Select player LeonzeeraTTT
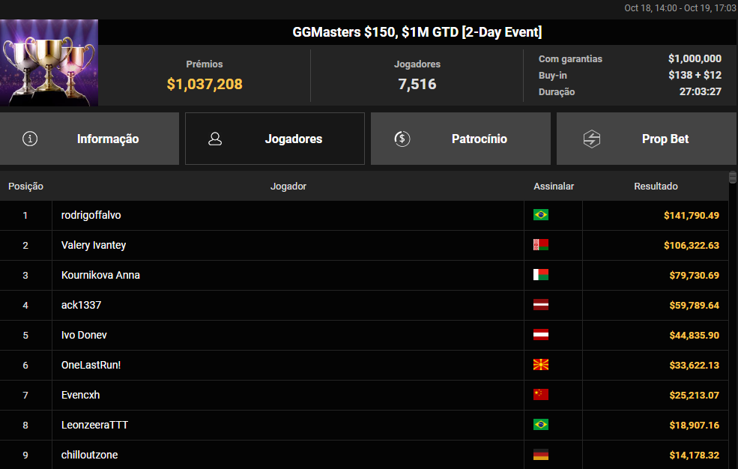This screenshot has width=738, height=469. (94, 425)
